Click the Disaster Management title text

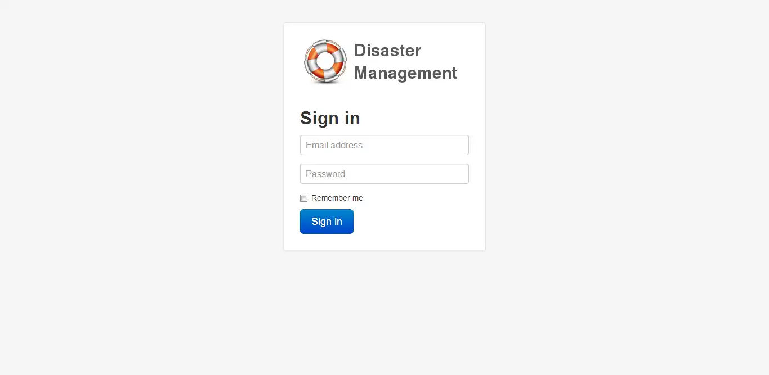click(x=405, y=62)
